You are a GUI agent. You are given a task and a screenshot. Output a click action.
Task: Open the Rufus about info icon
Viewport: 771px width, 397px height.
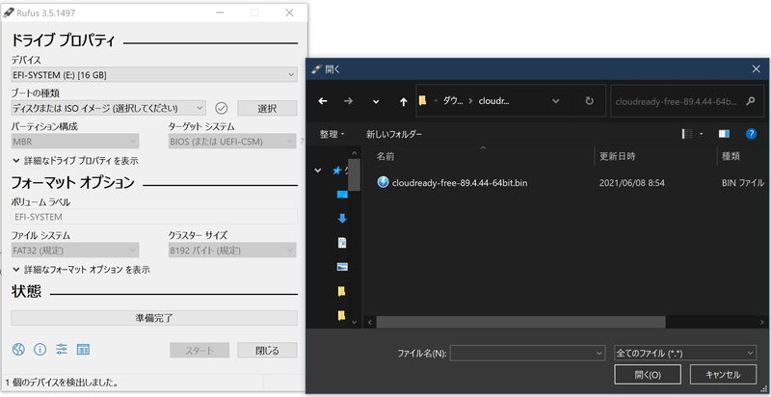40,350
